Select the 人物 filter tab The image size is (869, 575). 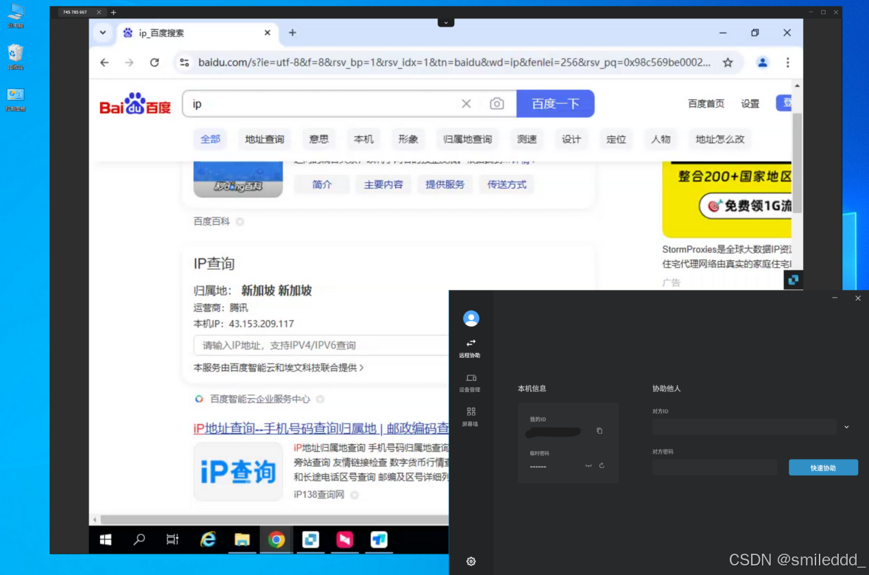click(660, 139)
